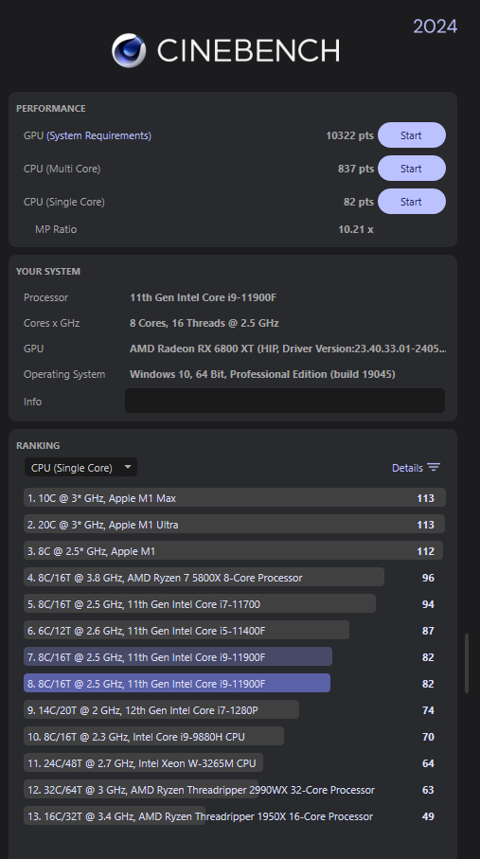
Task: Click the vertical scrollbar thumb
Action: [x=467, y=663]
